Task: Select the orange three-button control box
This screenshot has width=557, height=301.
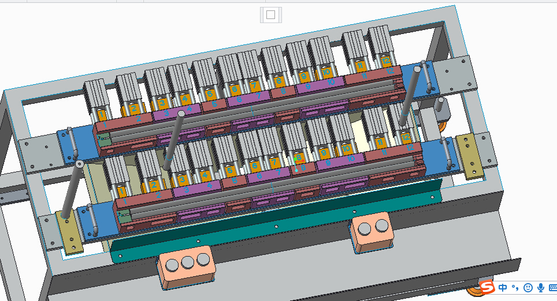Action: [x=187, y=267]
